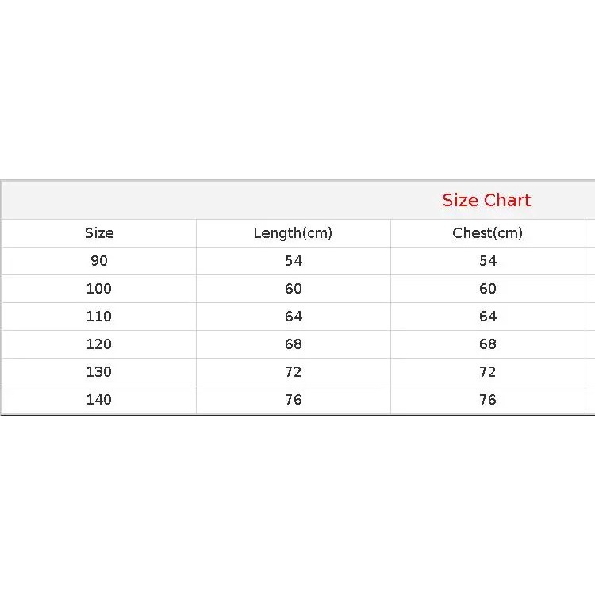This screenshot has width=595, height=595.
Task: Click the red Size Chart title
Action: [x=486, y=200]
